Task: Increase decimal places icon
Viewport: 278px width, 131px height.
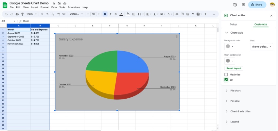Action: (58, 14)
